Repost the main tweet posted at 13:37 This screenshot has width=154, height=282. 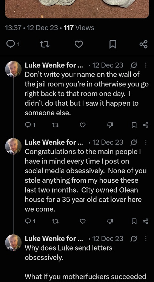(x=45, y=44)
